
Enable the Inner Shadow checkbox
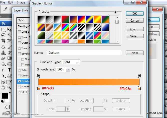[x=19, y=37]
